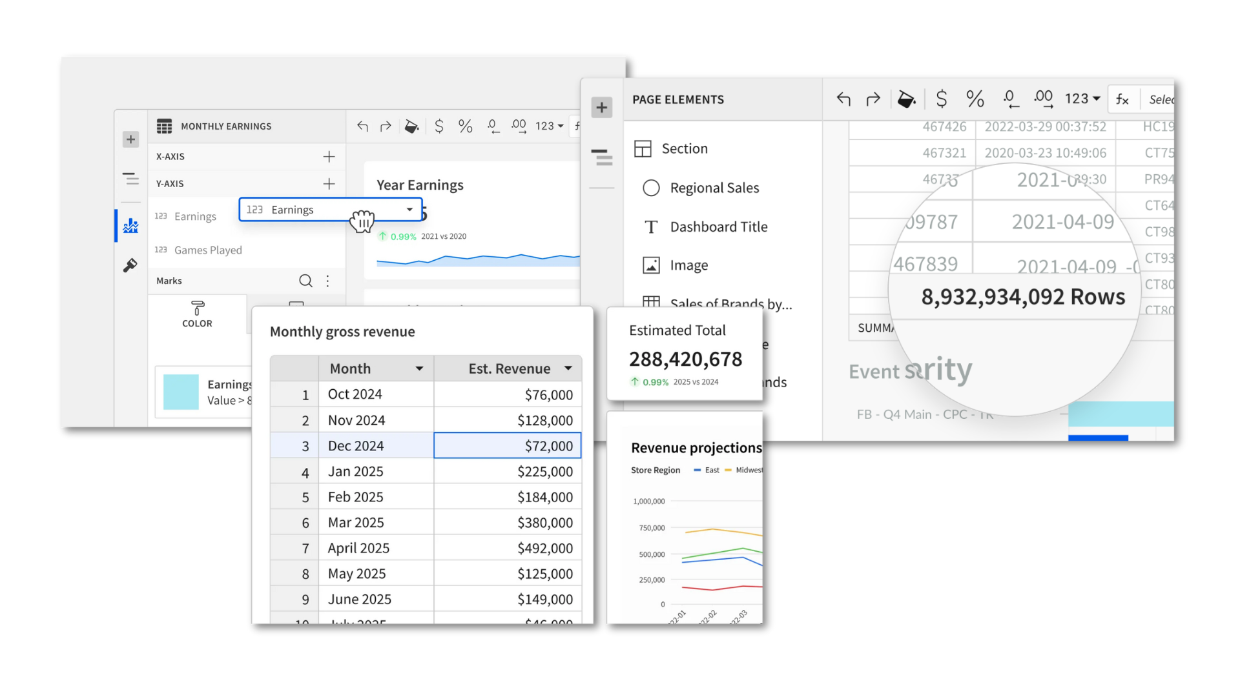Image resolution: width=1240 pixels, height=697 pixels.
Task: Click the paint bucket fill icon in right toolbar
Action: click(906, 99)
